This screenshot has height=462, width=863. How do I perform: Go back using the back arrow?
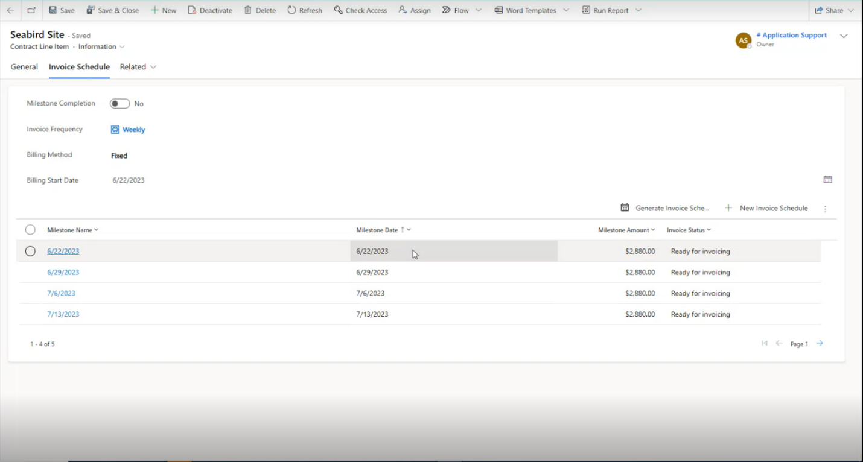pos(10,10)
